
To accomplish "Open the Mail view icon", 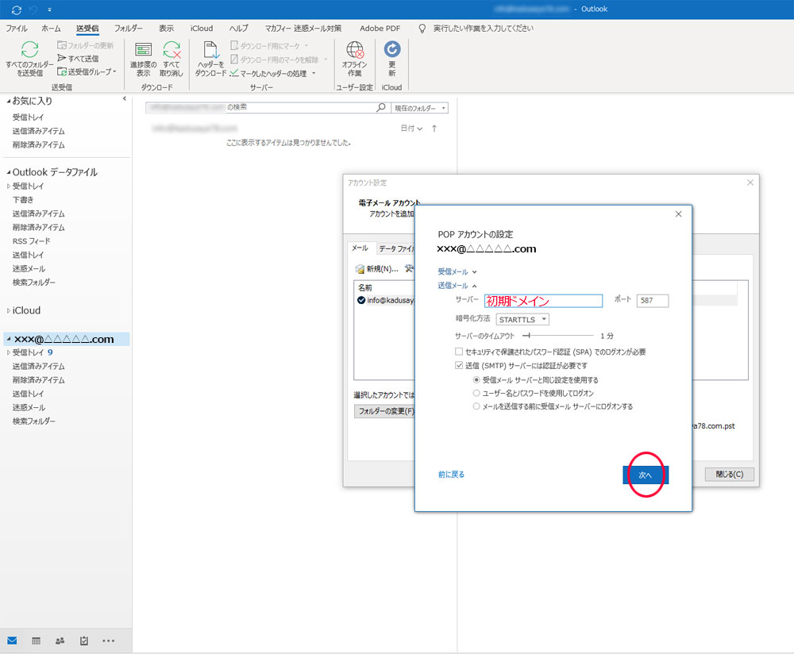I will click(12, 641).
